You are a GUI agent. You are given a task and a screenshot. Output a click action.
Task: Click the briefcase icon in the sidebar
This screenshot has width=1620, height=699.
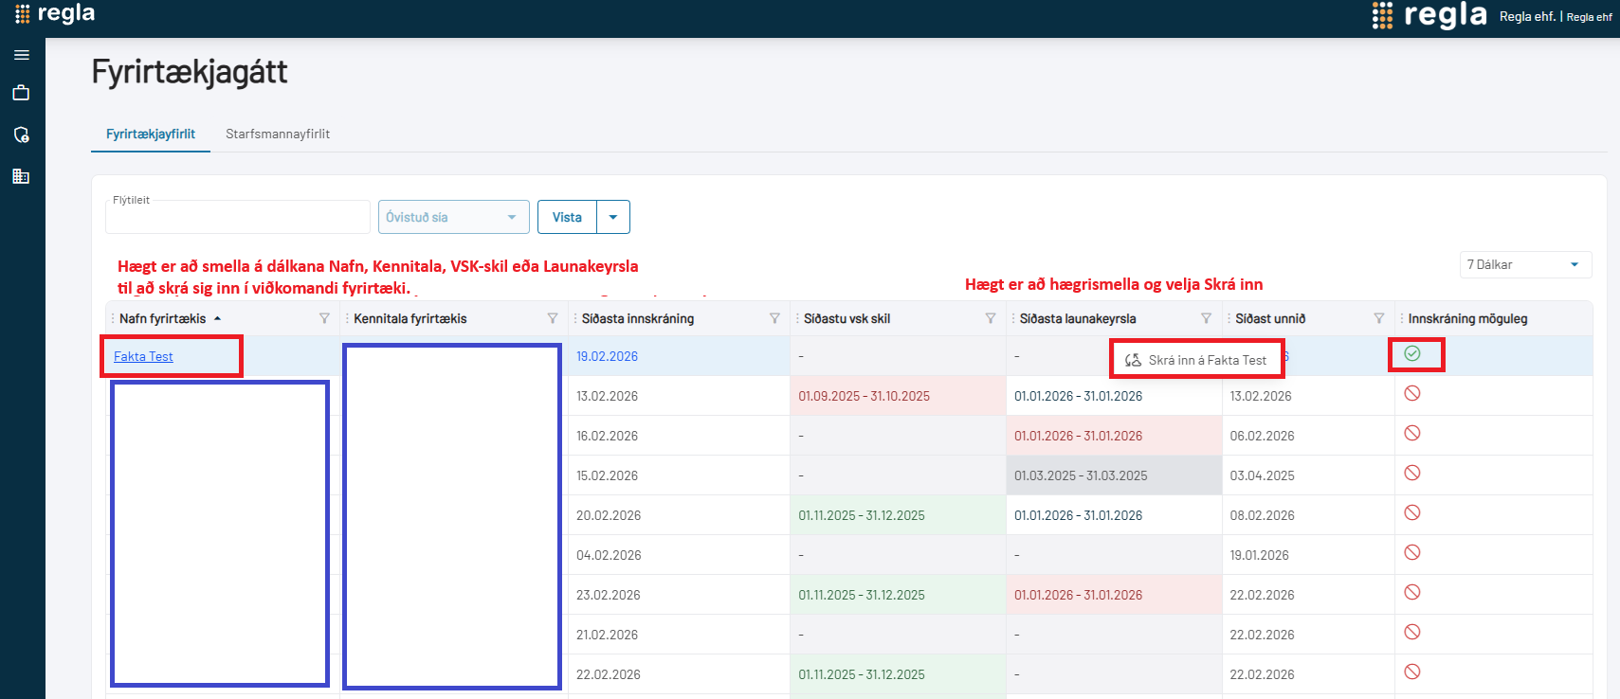(22, 93)
